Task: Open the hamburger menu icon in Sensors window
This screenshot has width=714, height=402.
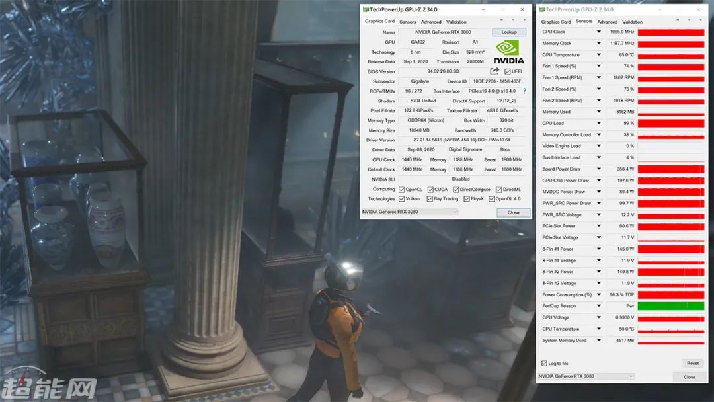Action: (x=701, y=20)
